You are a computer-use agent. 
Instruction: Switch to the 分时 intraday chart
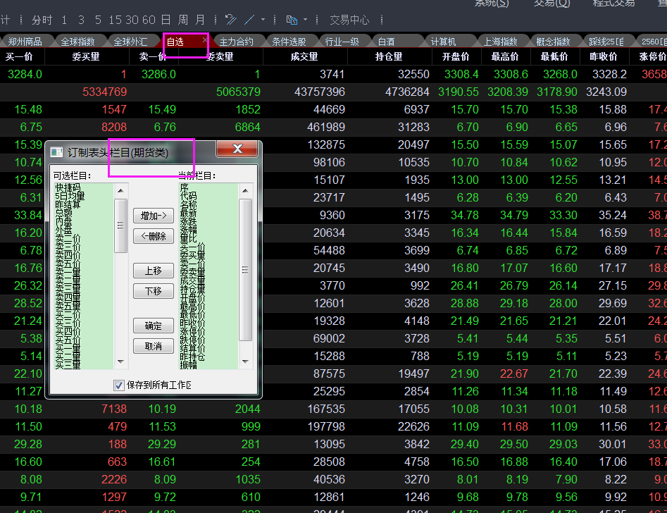tap(42, 20)
